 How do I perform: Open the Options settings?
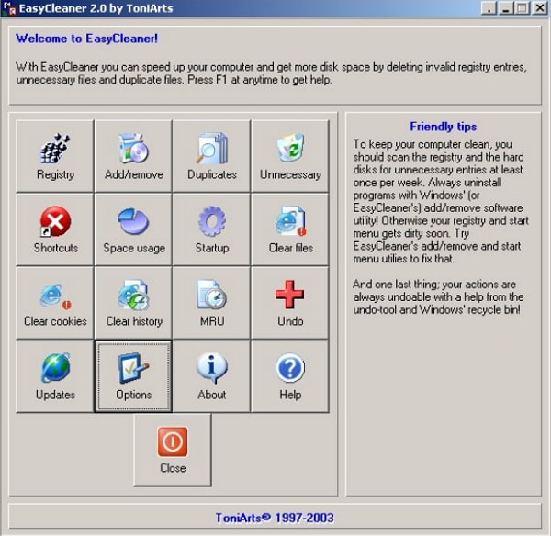[133, 376]
